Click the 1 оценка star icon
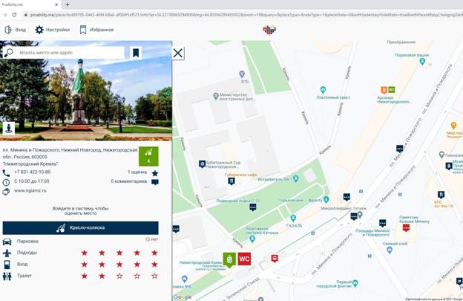Image resolution: width=463 pixels, height=301 pixels. 155,173
